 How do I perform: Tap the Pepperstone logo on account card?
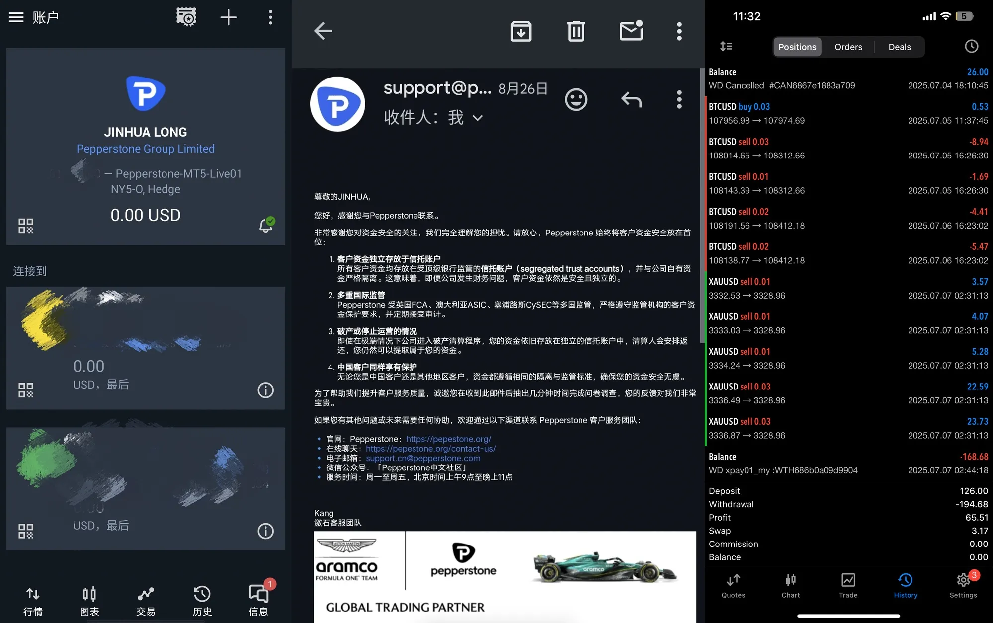[146, 93]
